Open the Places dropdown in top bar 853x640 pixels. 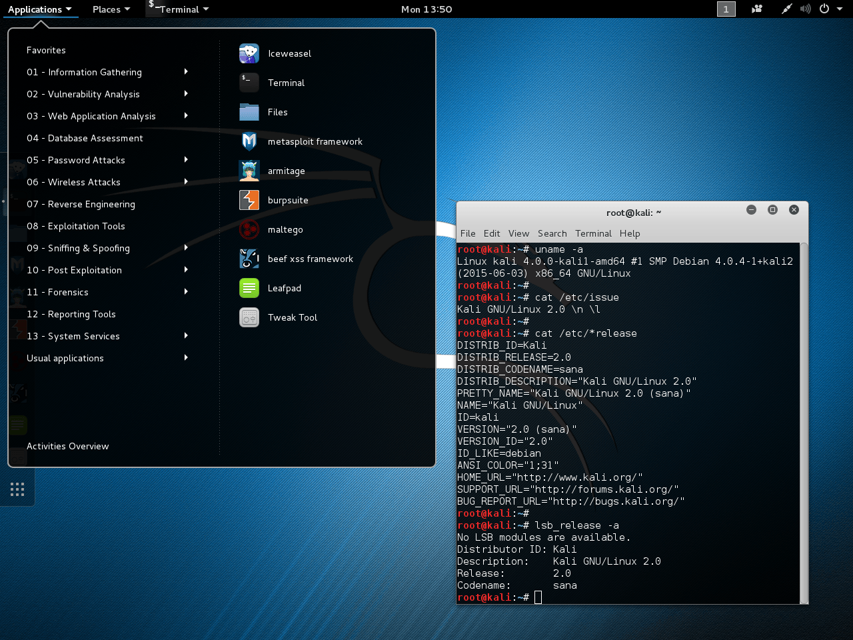[x=111, y=9]
